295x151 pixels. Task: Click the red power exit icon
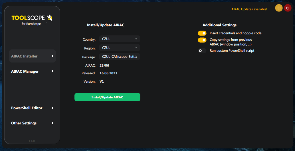[x=288, y=8]
